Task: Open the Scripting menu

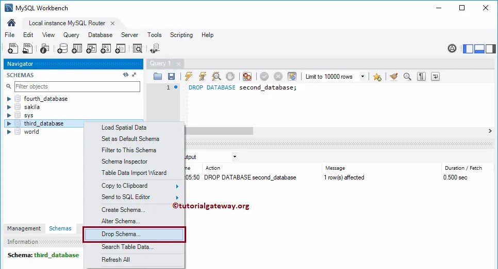Action: (181, 35)
